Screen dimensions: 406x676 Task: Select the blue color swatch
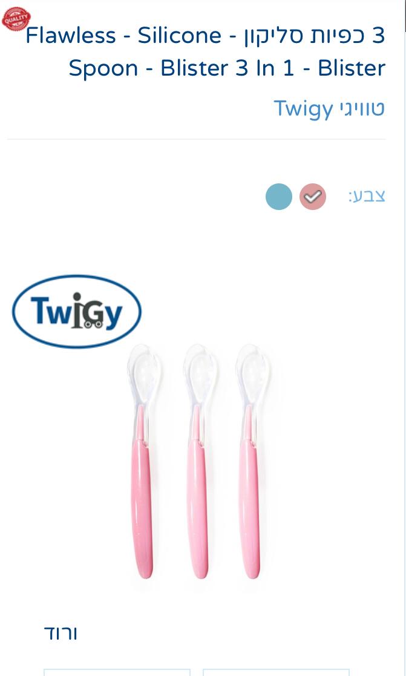(x=279, y=197)
